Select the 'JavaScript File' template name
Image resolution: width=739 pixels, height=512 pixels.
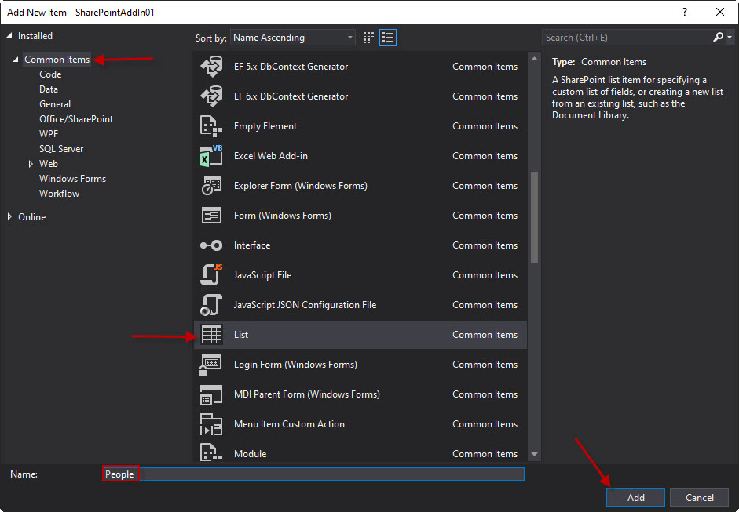[262, 275]
